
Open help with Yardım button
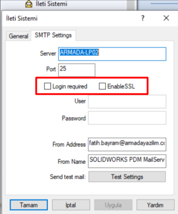155,205
